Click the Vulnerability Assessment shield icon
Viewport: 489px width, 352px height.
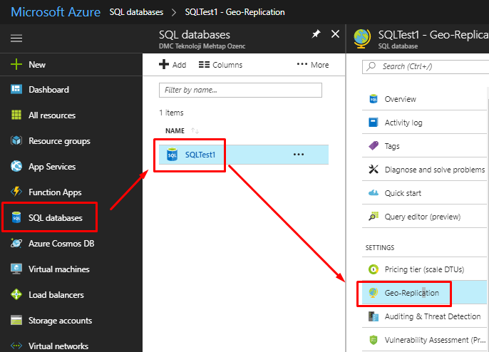point(374,339)
